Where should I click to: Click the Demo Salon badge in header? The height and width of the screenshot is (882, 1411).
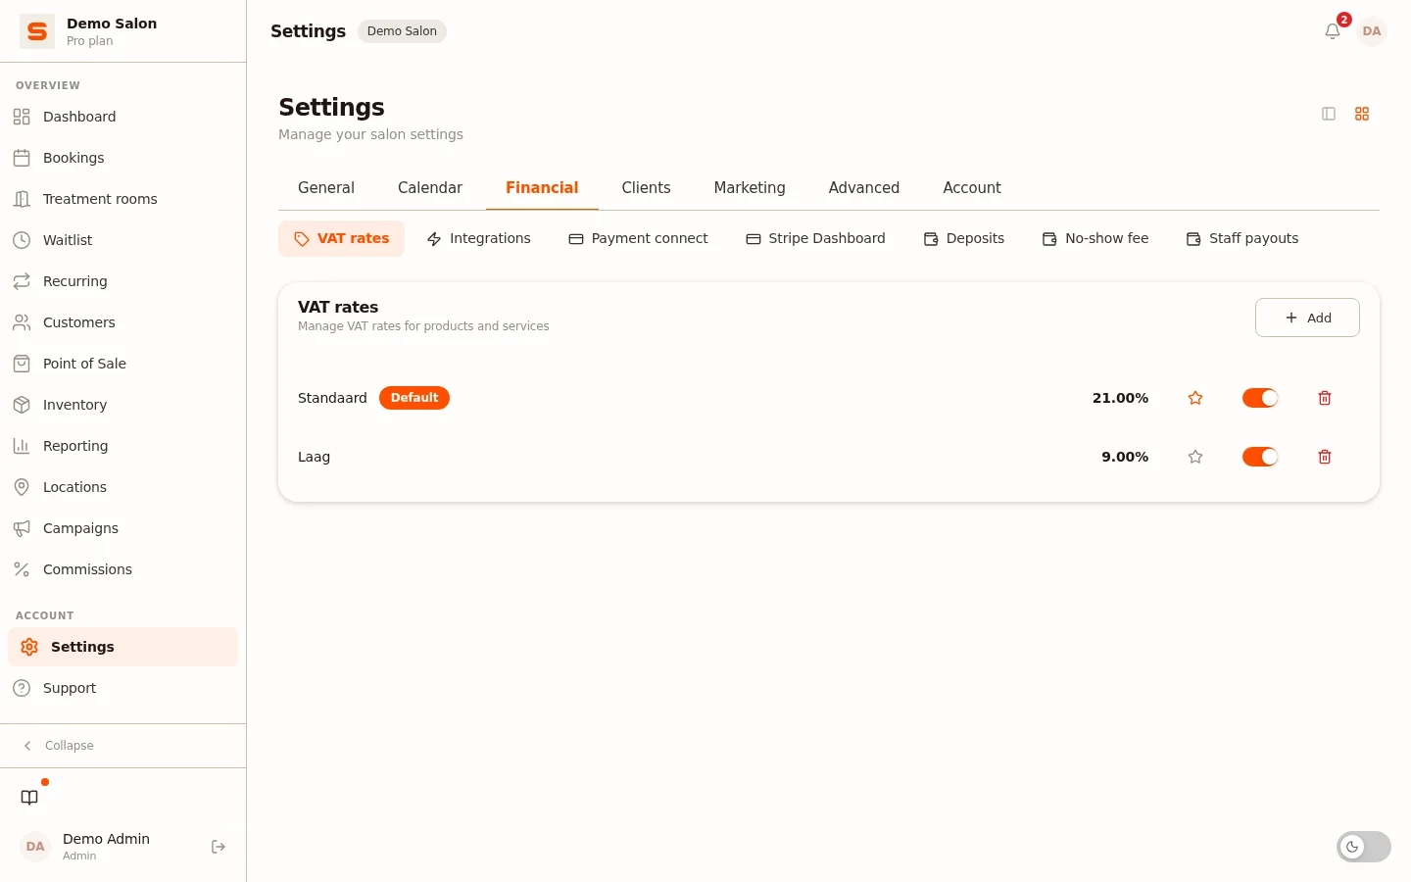pyautogui.click(x=402, y=31)
